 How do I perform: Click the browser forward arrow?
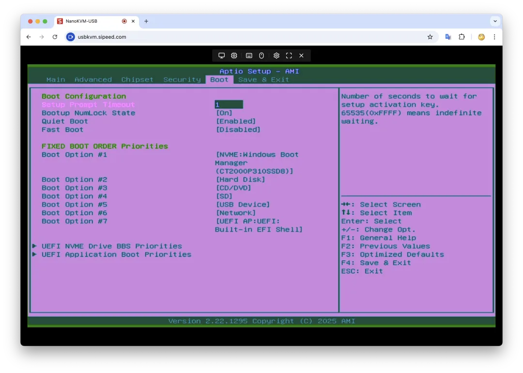(x=42, y=37)
